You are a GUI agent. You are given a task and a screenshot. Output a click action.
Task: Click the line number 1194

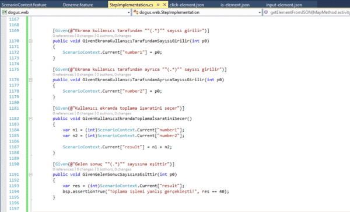[14, 192]
